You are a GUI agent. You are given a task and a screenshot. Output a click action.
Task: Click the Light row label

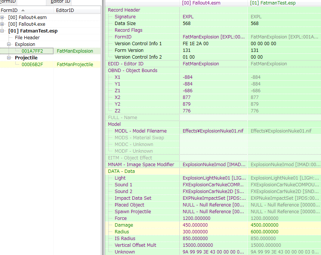(120, 178)
